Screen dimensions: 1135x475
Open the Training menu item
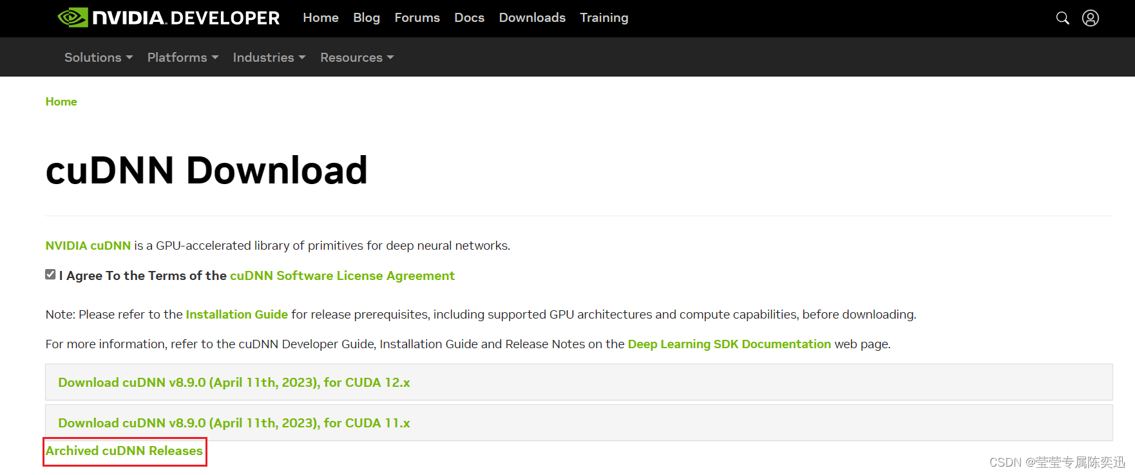[604, 18]
